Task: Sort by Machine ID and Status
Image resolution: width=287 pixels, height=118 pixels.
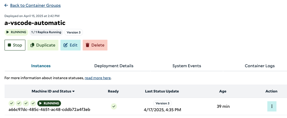Action: click(x=53, y=91)
